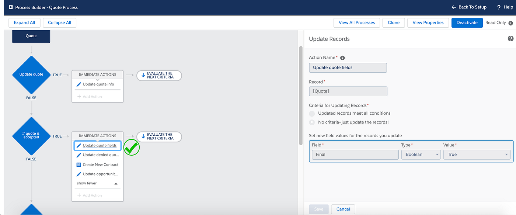Viewport: 516px width, 215px height.
Task: Click the Help text in header
Action: pos(508,7)
